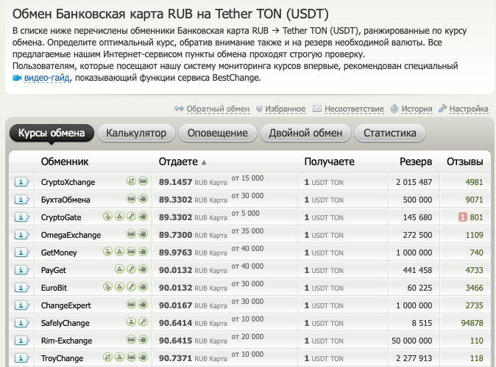This screenshot has height=367, width=496.
Task: Click red badge in CryptoGate reviews
Action: 462,217
